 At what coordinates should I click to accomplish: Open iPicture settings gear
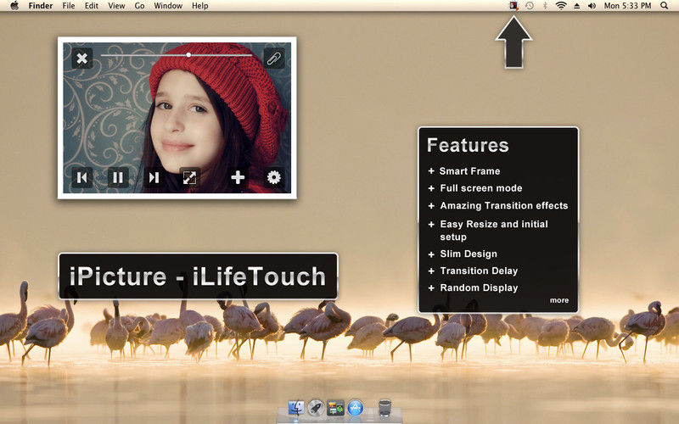[273, 177]
